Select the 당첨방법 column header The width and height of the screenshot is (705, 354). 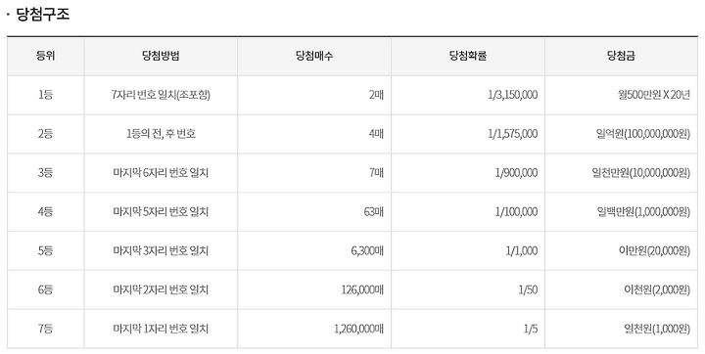pyautogui.click(x=161, y=56)
